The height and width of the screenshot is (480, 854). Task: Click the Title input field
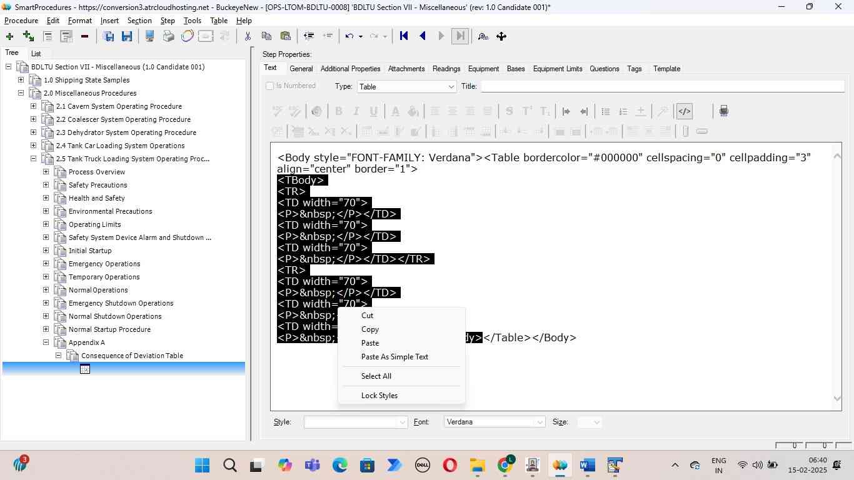(x=661, y=86)
